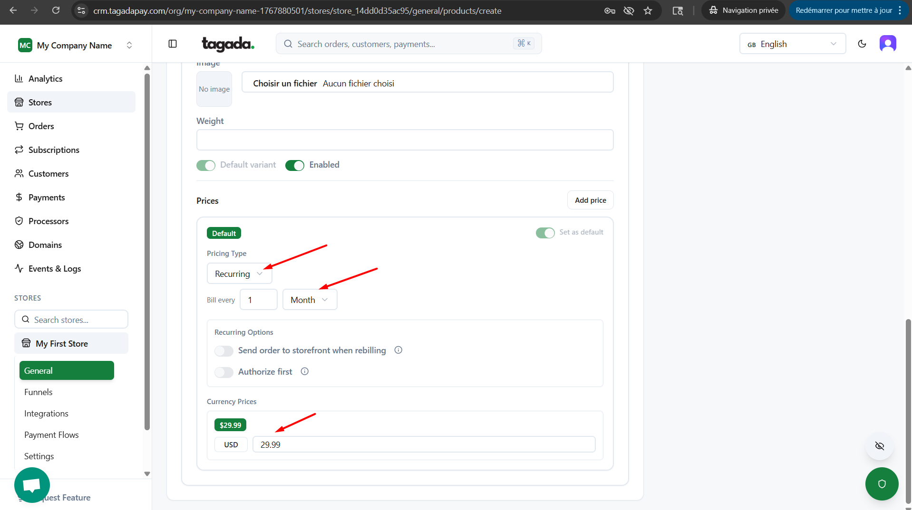Image resolution: width=912 pixels, height=510 pixels.
Task: Expand the Month billing interval dropdown
Action: coord(310,300)
